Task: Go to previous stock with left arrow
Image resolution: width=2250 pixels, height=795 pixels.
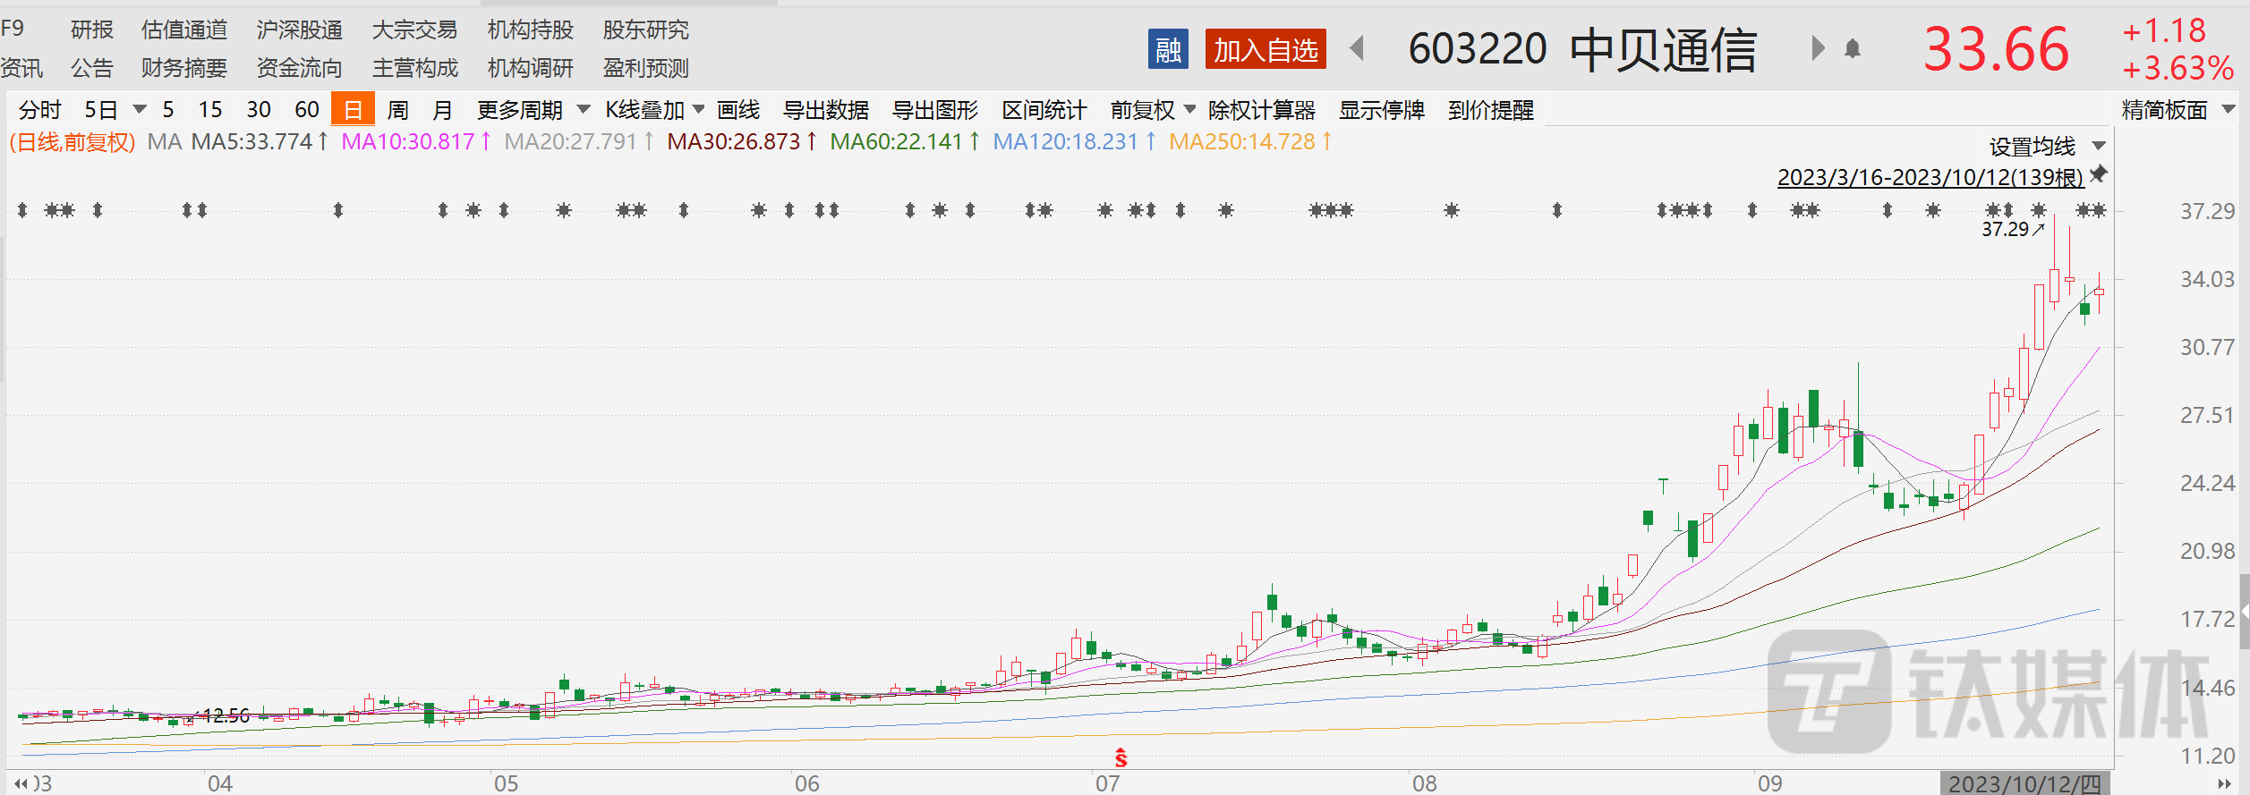Action: [x=1357, y=48]
